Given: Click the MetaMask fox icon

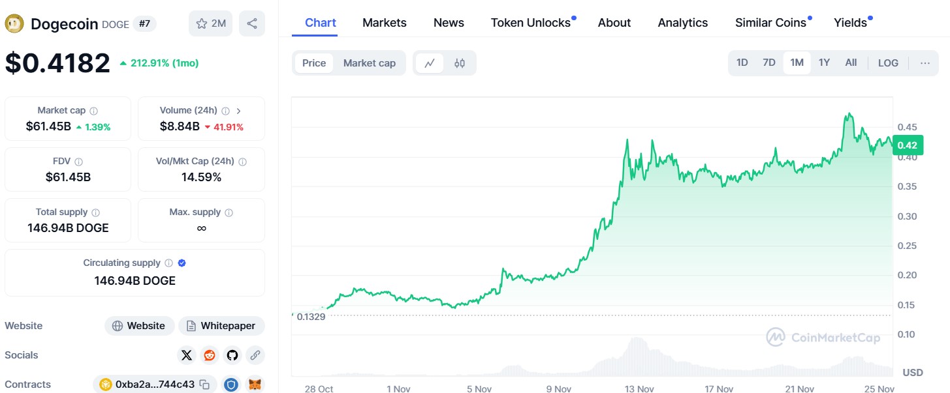Looking at the screenshot, I should (256, 385).
